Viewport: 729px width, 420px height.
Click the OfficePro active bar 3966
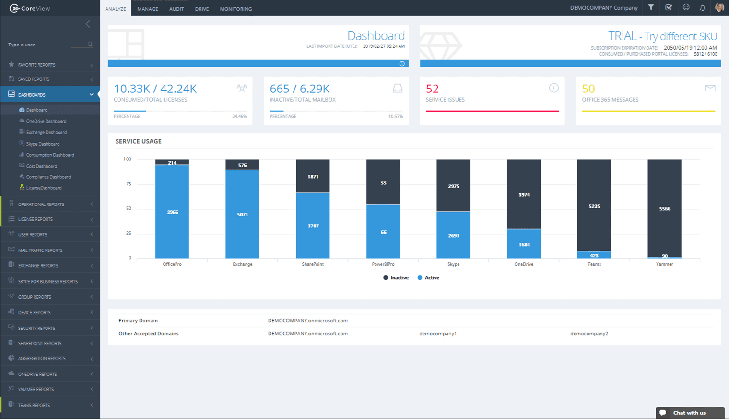(x=172, y=212)
